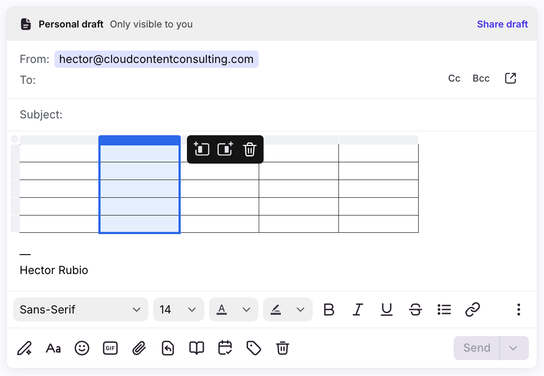The height and width of the screenshot is (376, 544).
Task: Discard draft with bottom trash icon
Action: coord(282,348)
